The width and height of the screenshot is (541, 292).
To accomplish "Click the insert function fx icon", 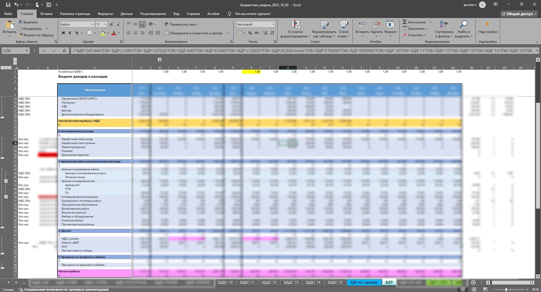I will 64,50.
